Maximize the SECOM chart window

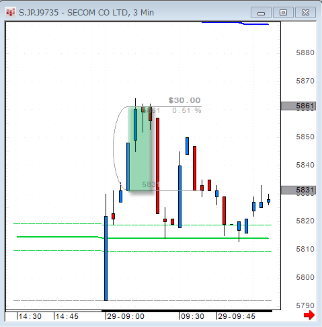point(283,13)
